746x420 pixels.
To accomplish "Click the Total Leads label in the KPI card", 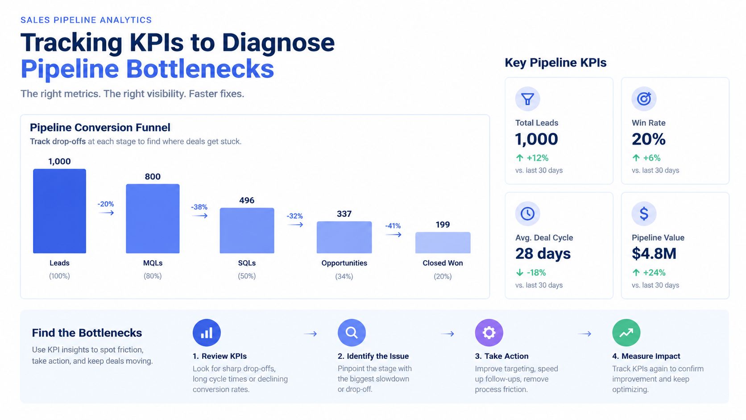I will point(537,123).
